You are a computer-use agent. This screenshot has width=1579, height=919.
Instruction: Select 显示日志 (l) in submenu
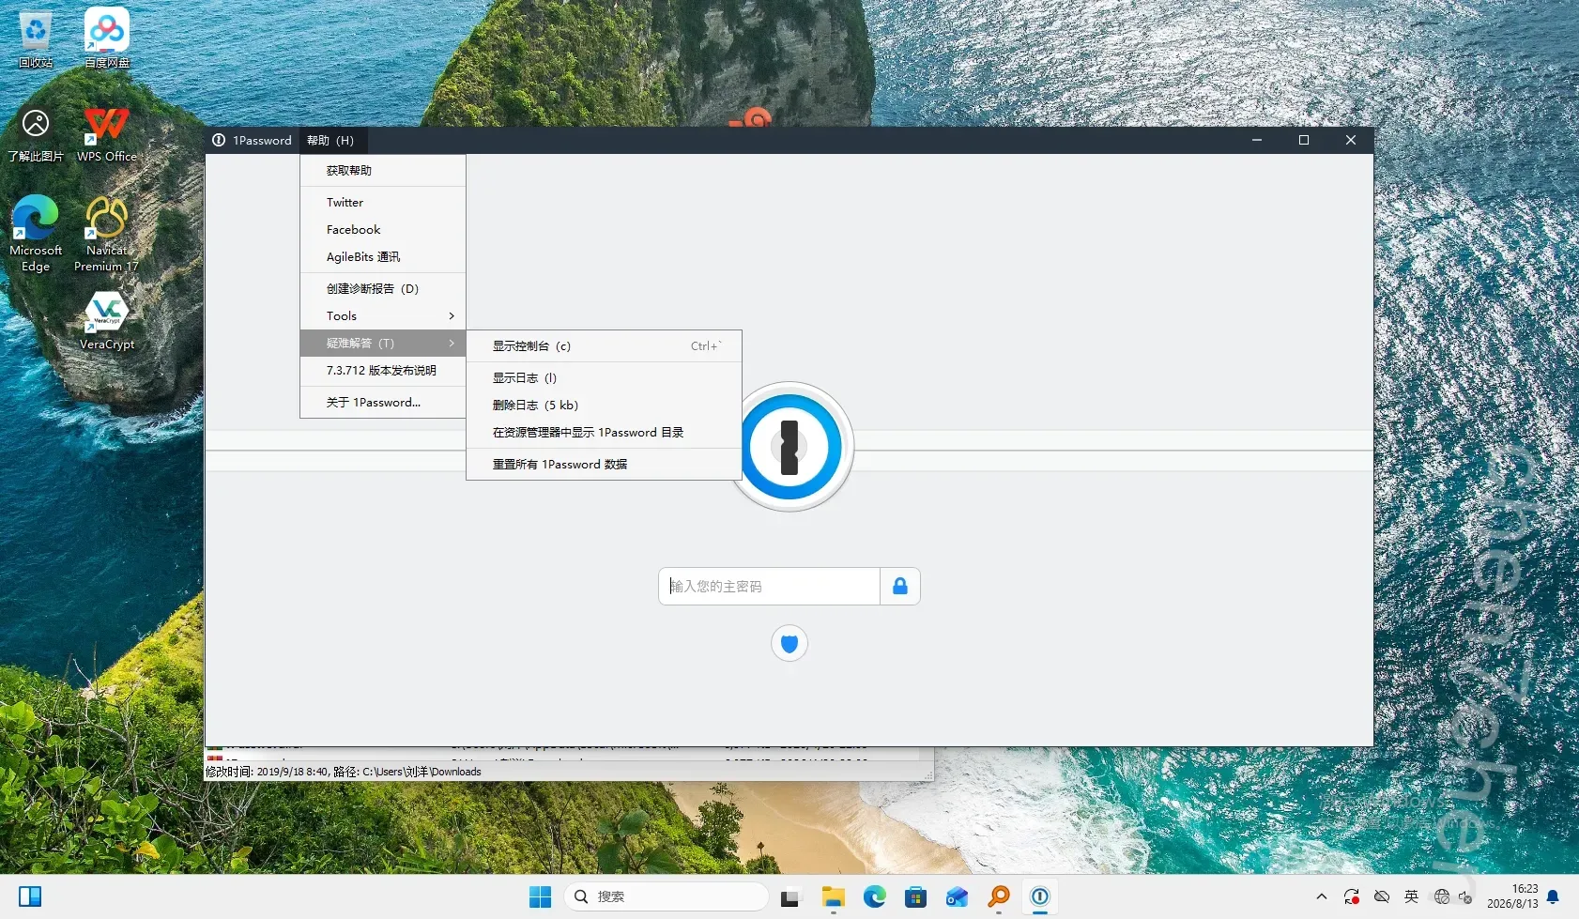click(604, 378)
